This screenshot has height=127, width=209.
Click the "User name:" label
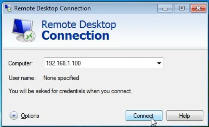(x=22, y=77)
